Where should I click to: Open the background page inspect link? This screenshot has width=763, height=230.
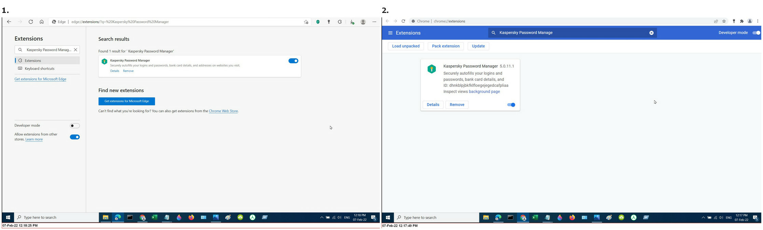tap(484, 91)
